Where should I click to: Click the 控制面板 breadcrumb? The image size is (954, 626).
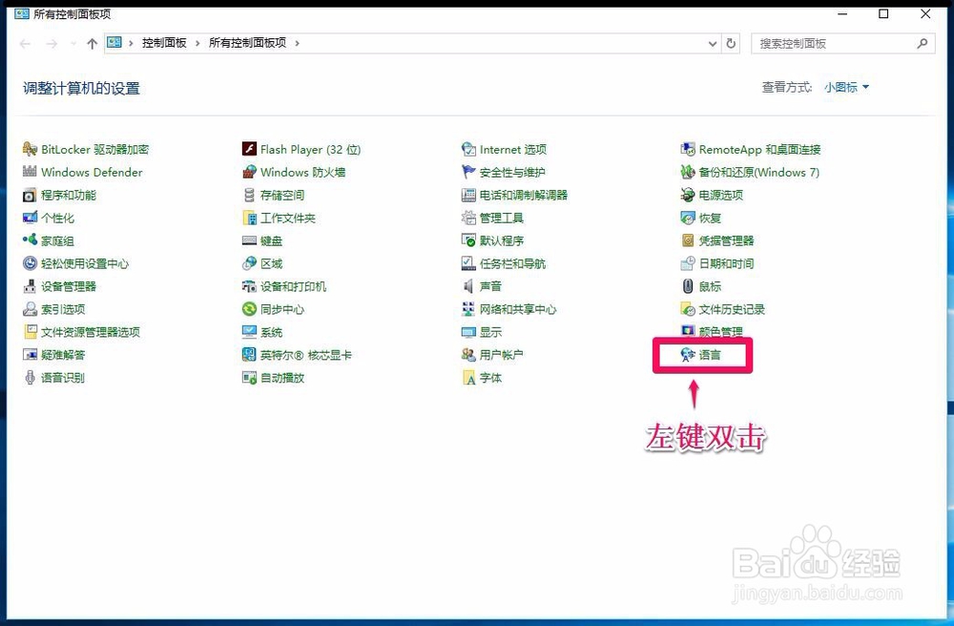tap(164, 43)
